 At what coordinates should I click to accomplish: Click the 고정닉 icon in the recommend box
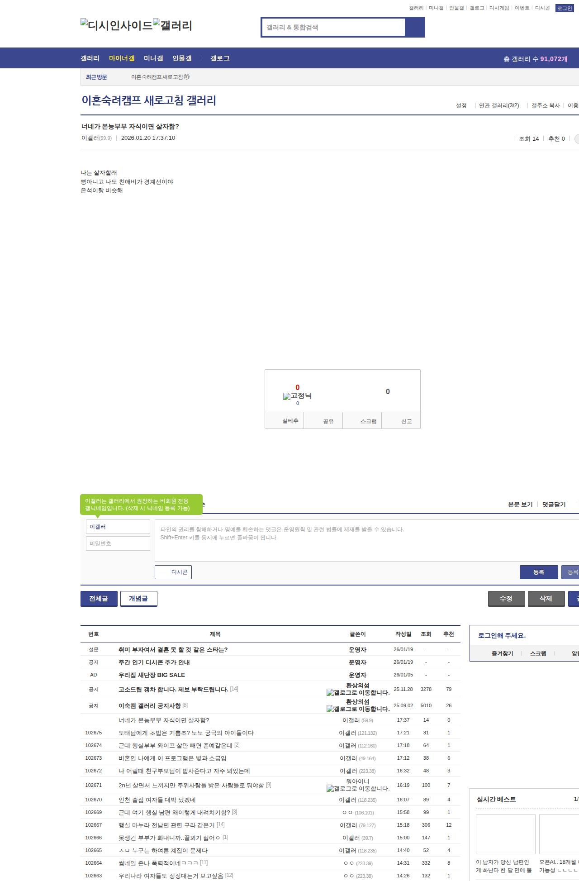coord(297,396)
